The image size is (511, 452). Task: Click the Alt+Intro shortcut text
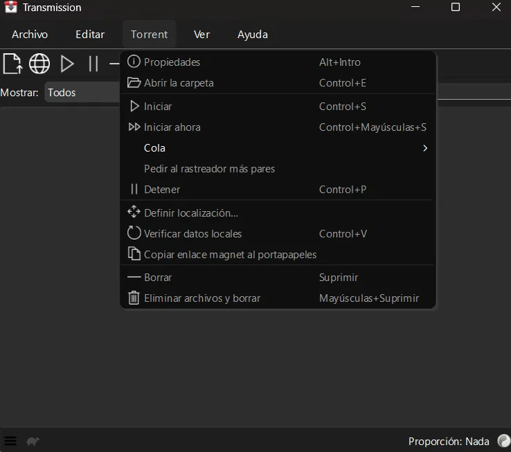point(339,62)
